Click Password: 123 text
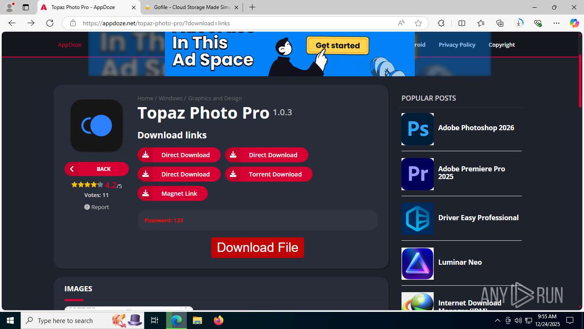 click(164, 220)
